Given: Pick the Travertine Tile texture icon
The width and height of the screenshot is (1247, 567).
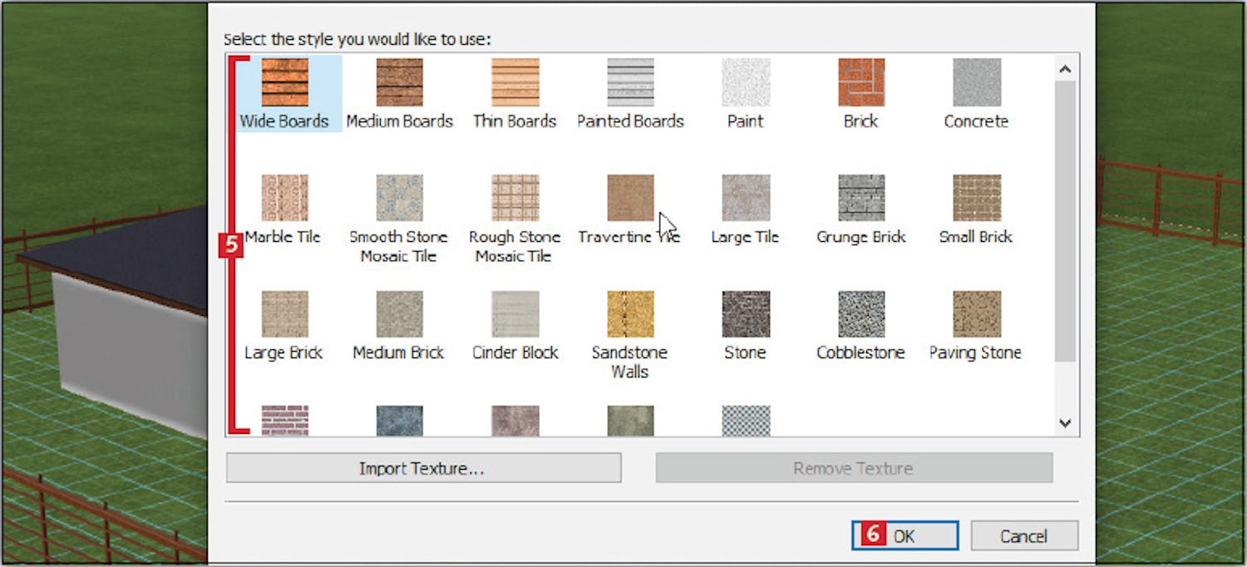Looking at the screenshot, I should click(630, 198).
